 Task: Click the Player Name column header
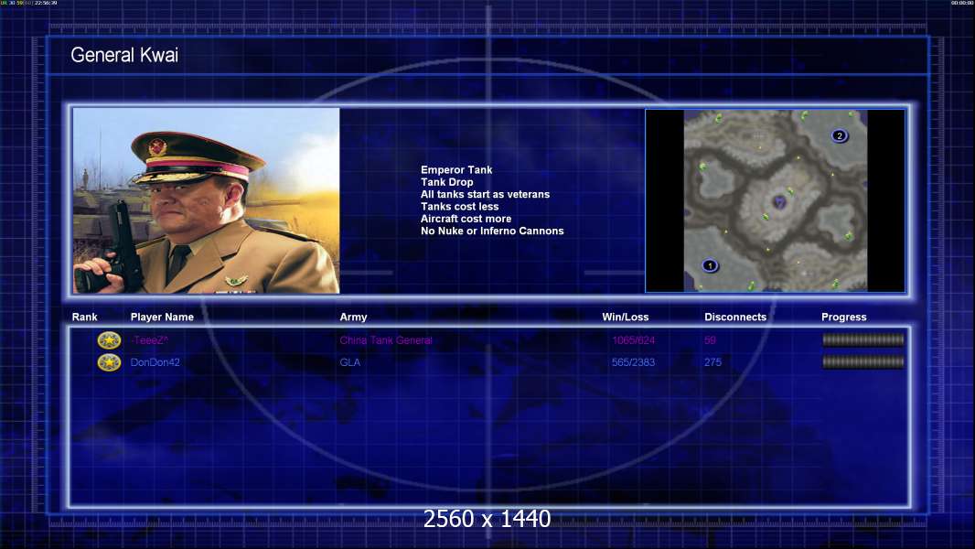click(162, 318)
